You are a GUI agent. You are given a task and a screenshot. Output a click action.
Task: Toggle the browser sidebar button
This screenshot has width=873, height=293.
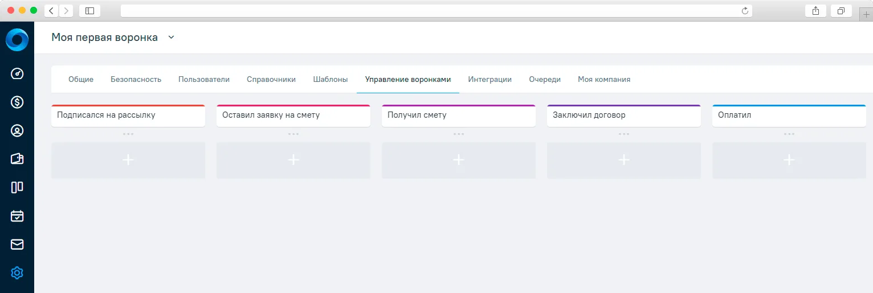tap(89, 11)
